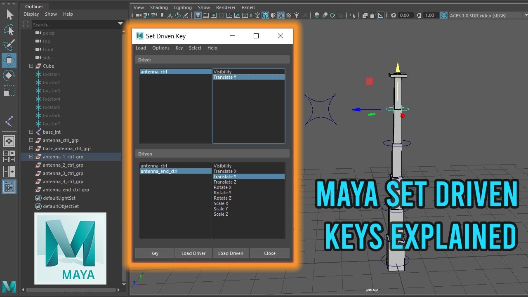The height and width of the screenshot is (297, 528).
Task: Select antenna_ctrl in the Driver object list
Action: [176, 72]
